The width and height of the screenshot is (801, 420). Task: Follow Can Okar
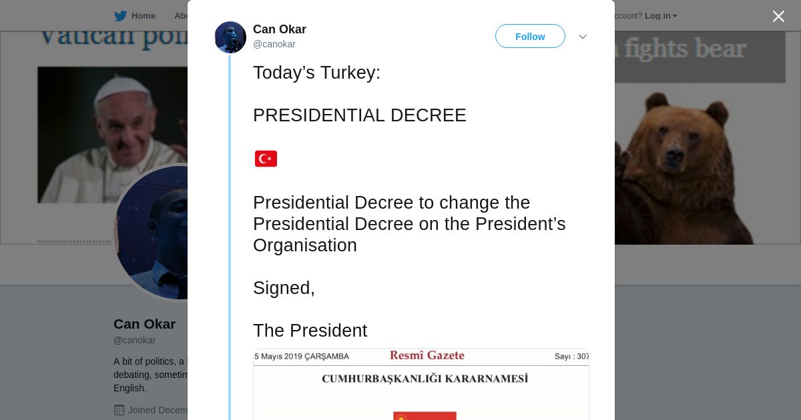530,37
